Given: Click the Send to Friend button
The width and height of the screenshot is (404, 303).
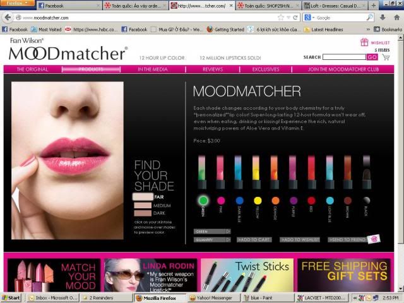Looking at the screenshot, I should (x=348, y=240).
